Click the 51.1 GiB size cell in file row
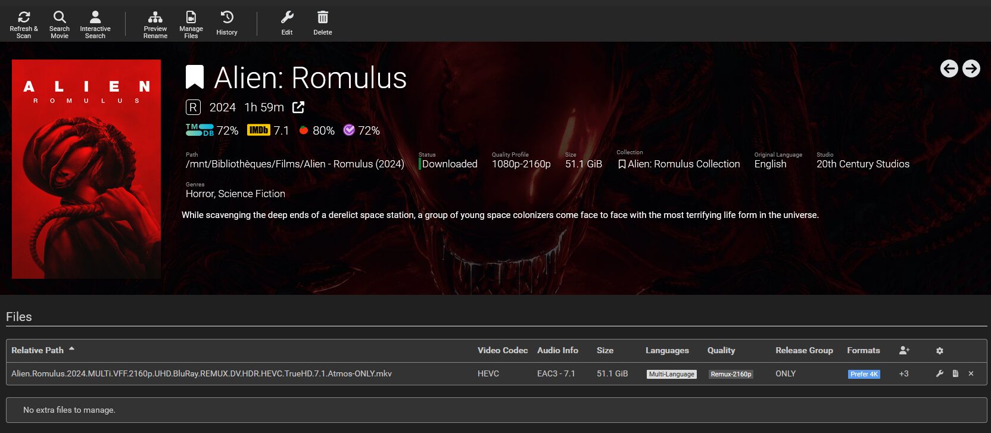The height and width of the screenshot is (433, 991). point(612,373)
